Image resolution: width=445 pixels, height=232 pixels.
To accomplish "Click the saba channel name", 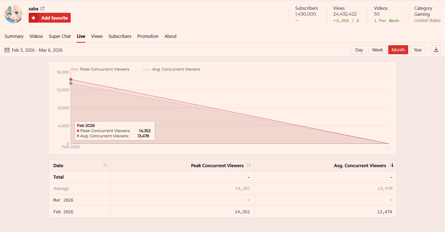I will coord(33,9).
